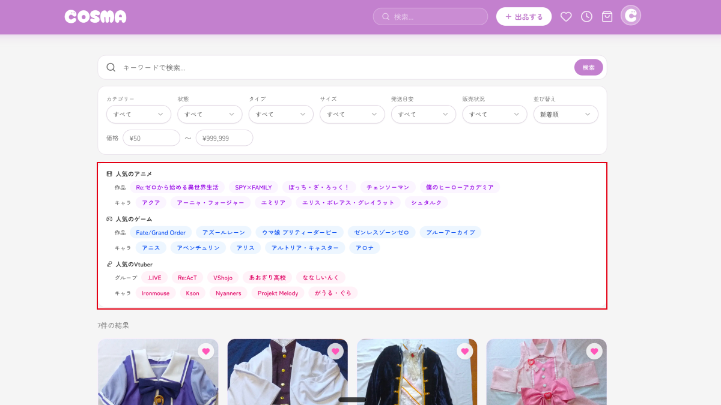
Task: Click the TV icon next to 人気のアニメ
Action: [x=109, y=173]
